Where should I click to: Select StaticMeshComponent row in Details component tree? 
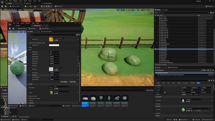(184, 75)
